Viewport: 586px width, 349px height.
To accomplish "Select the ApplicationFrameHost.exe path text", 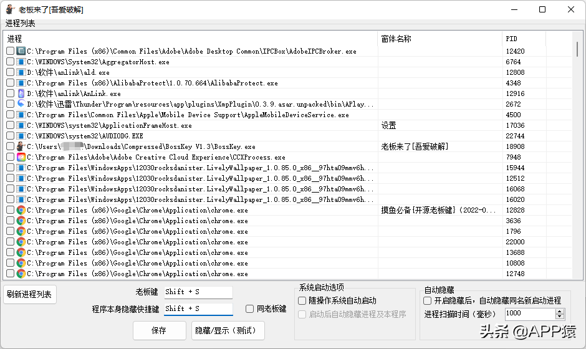I will pos(109,125).
